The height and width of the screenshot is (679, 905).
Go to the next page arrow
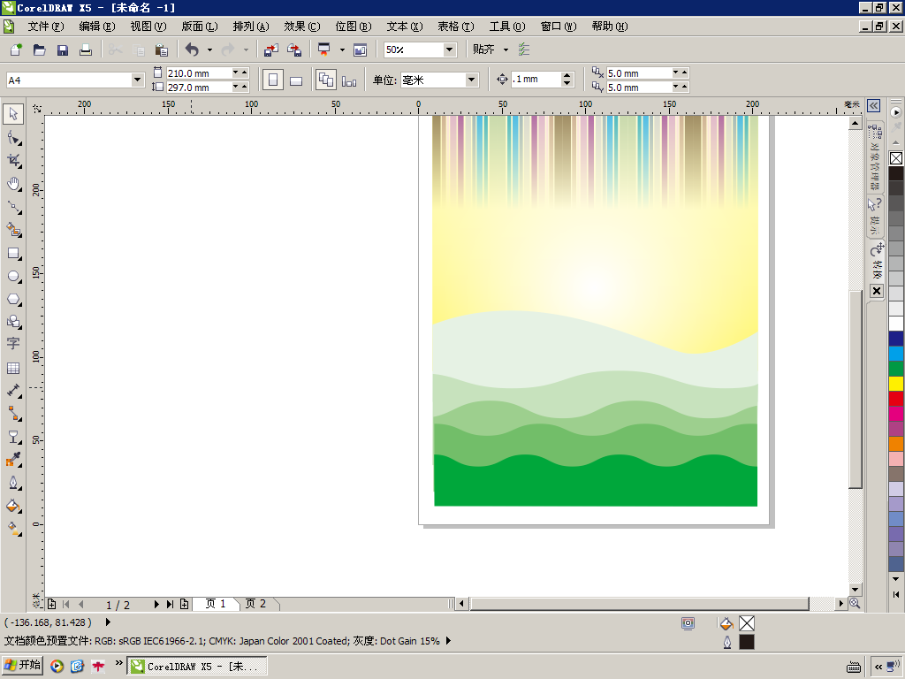[x=156, y=605]
